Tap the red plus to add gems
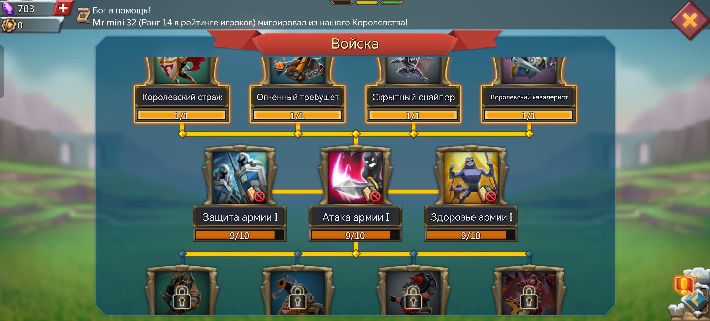710x321 pixels. click(x=63, y=8)
